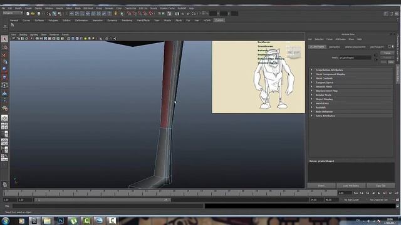401x225 pixels.
Task: Click the Save Scene icon
Action: coord(39,14)
